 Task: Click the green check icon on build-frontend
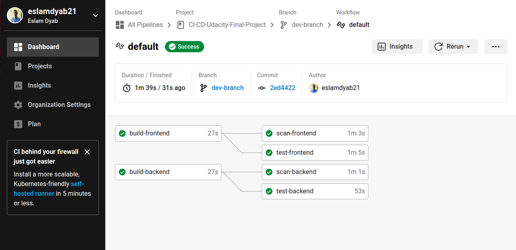point(122,133)
